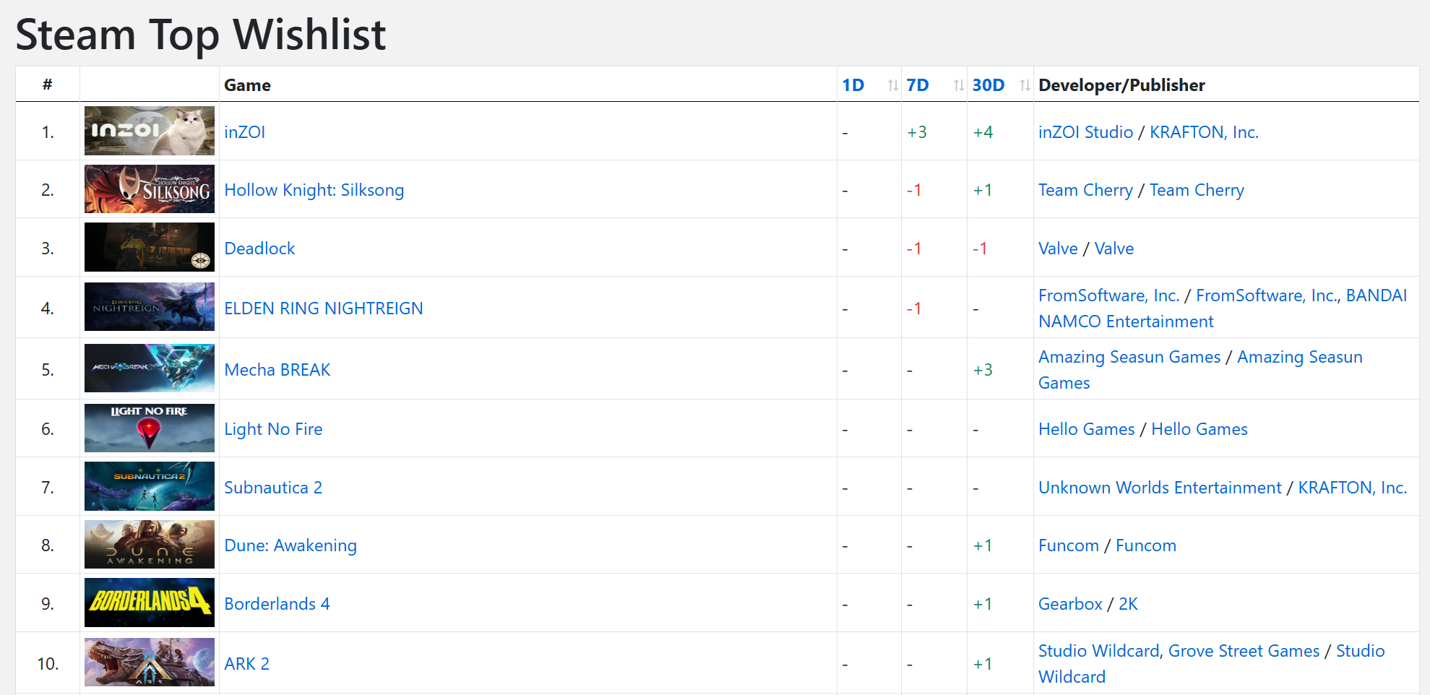The image size is (1430, 695).
Task: Open the ARK 2 thumbnail
Action: 150,662
